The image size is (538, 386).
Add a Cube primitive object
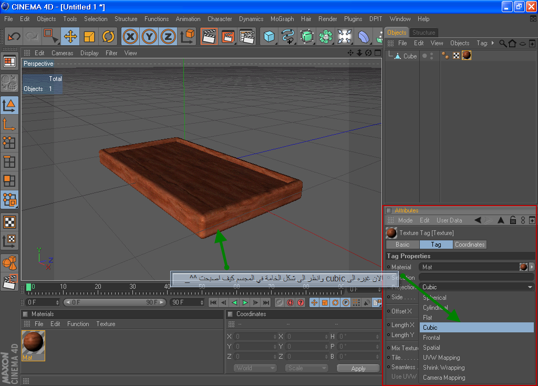[269, 36]
